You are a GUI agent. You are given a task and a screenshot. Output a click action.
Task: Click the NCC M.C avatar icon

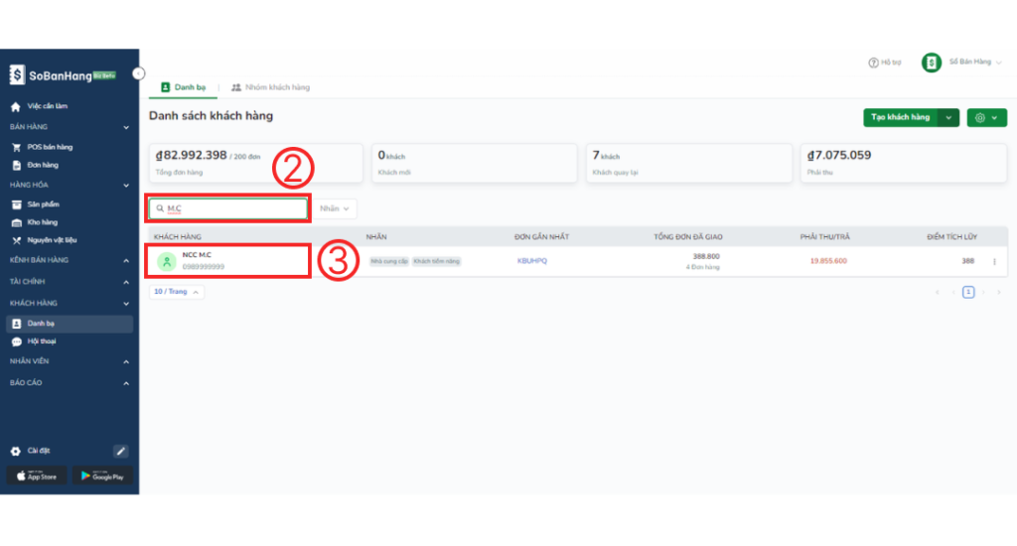(x=167, y=261)
